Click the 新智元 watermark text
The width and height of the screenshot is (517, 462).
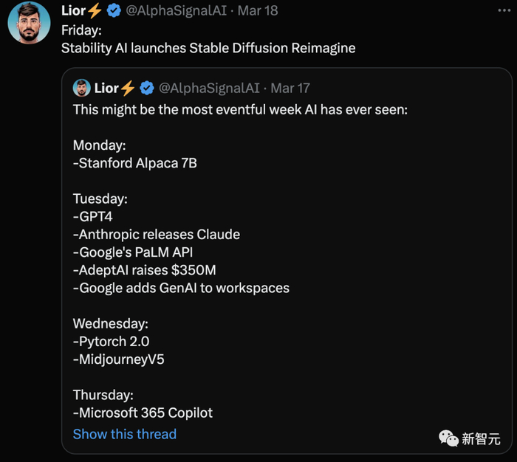point(481,439)
